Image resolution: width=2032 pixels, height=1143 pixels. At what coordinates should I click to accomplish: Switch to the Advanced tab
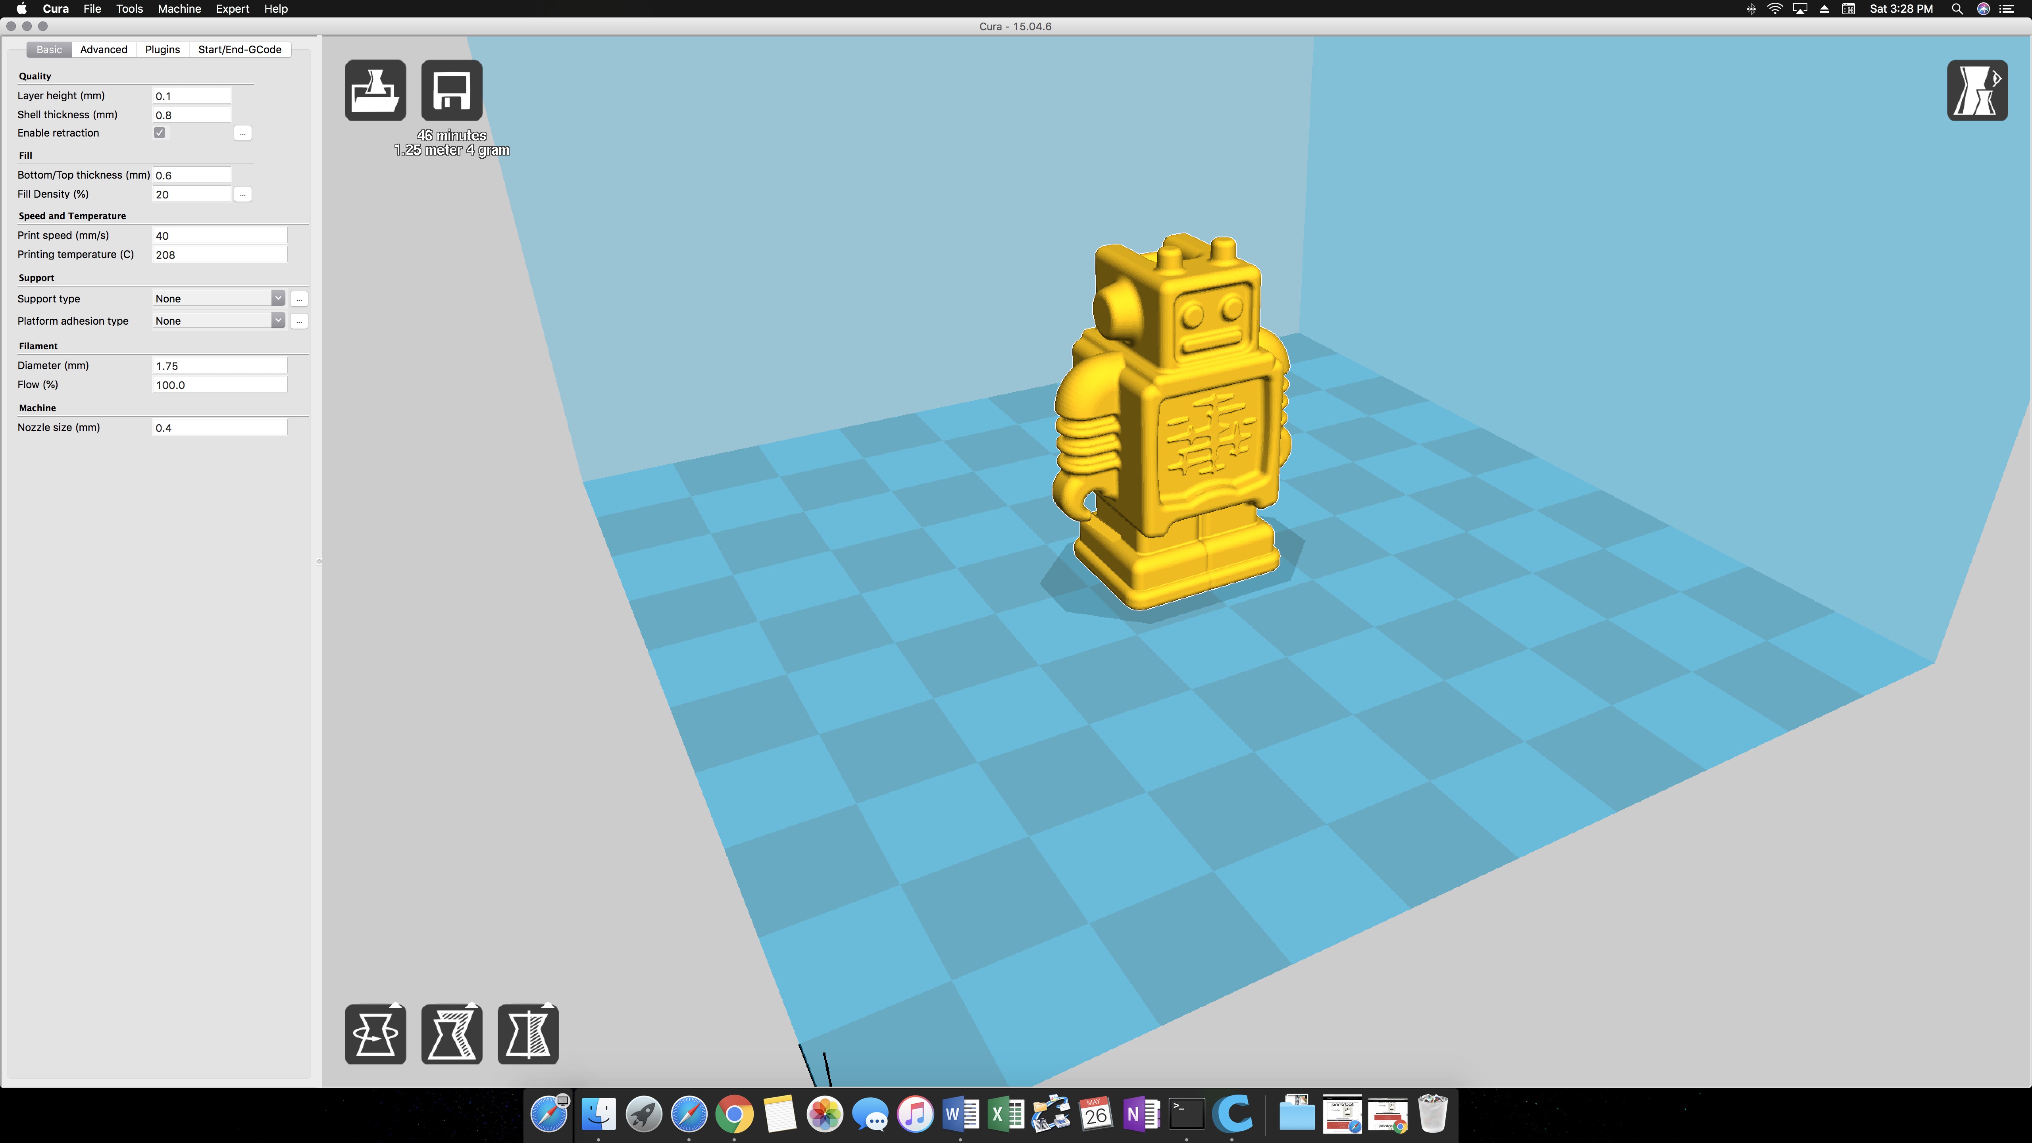point(103,49)
